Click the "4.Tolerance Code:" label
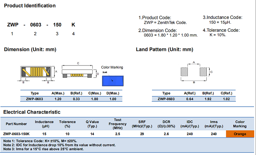 (221, 30)
